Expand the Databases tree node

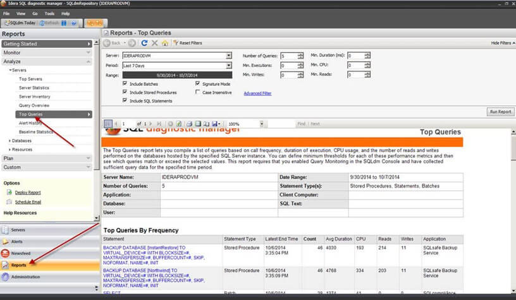tap(9, 141)
